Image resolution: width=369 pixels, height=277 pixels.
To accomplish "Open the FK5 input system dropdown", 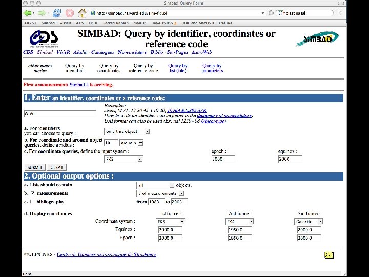I will [124, 159].
